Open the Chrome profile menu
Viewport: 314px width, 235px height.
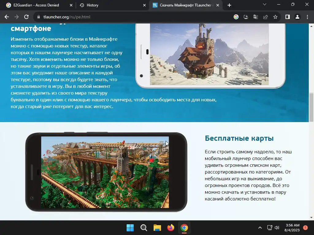[x=297, y=17]
